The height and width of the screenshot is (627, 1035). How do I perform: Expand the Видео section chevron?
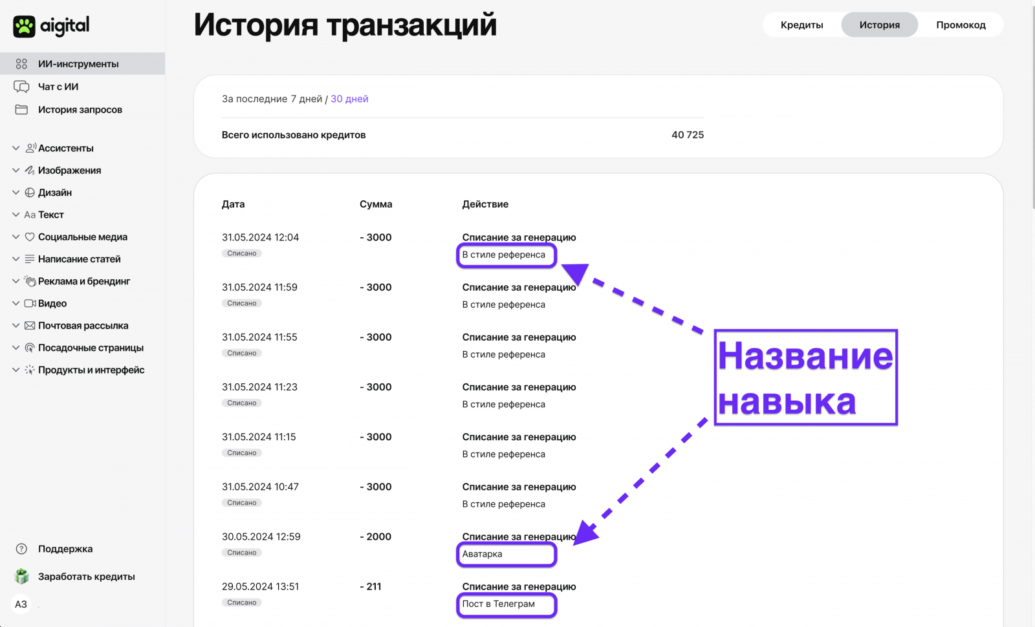[x=16, y=304]
